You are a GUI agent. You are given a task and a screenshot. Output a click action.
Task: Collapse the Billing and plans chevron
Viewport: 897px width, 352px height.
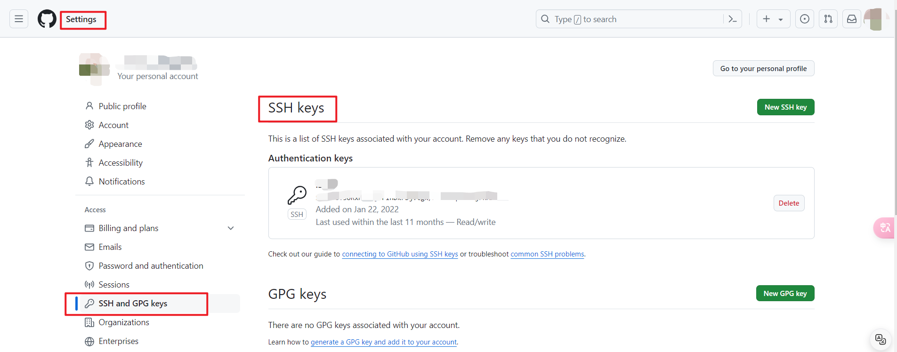coord(231,228)
